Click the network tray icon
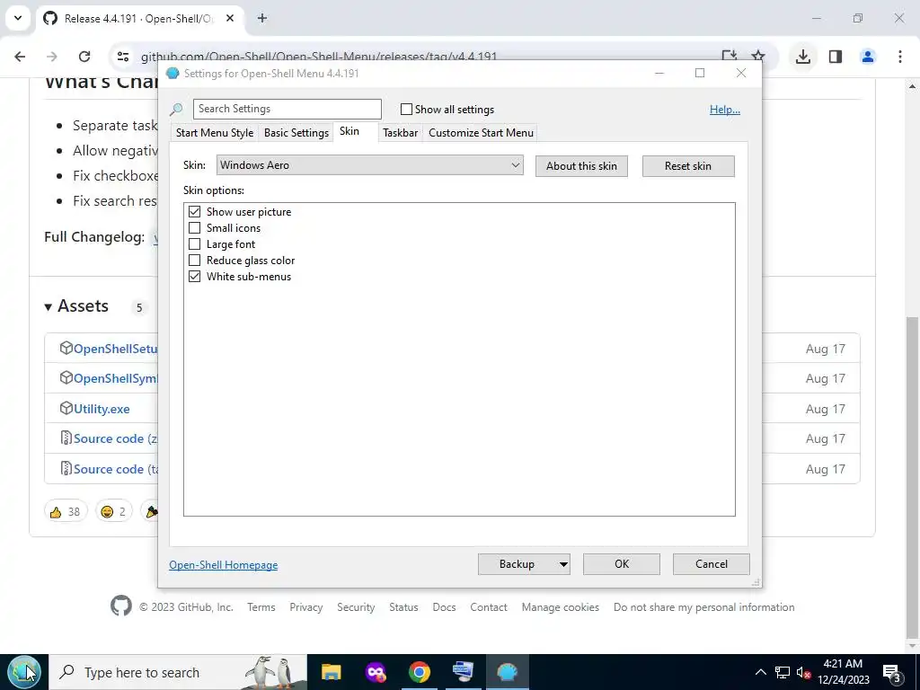Screen dimensions: 920x690 coord(783,672)
